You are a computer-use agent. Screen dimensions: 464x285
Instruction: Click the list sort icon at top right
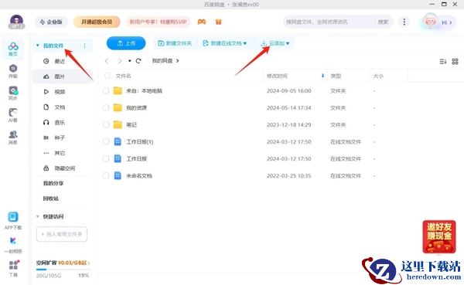pos(443,62)
